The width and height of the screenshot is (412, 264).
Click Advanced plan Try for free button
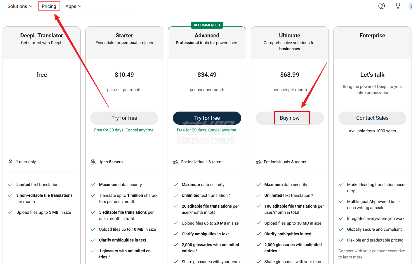click(x=207, y=118)
